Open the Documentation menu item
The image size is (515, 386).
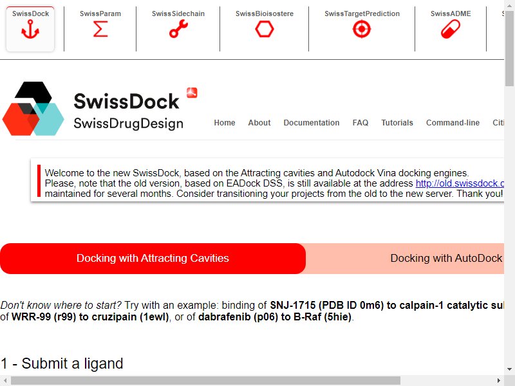point(312,123)
